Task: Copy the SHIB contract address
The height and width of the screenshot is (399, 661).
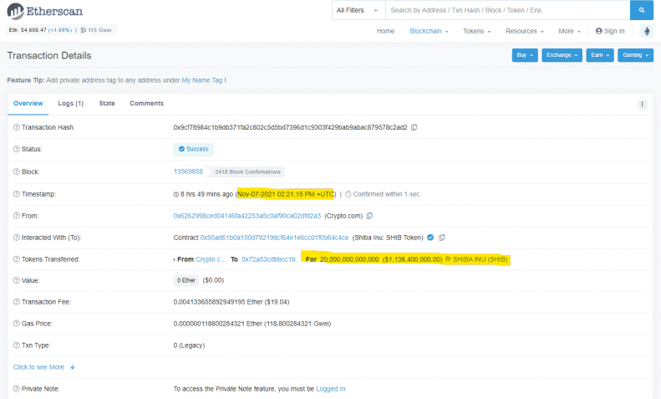Action: tap(441, 238)
